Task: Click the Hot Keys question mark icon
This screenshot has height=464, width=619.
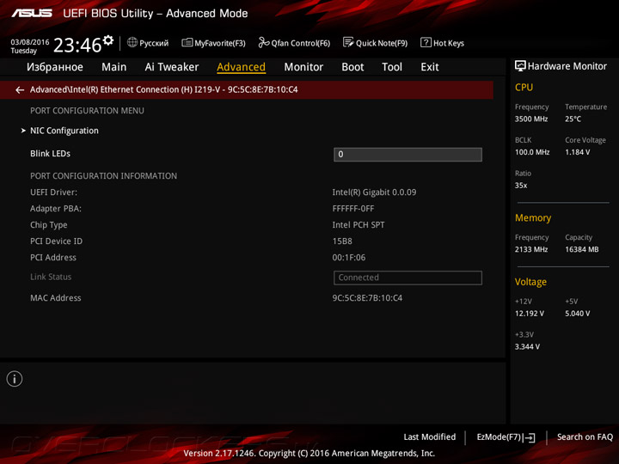Action: click(426, 42)
